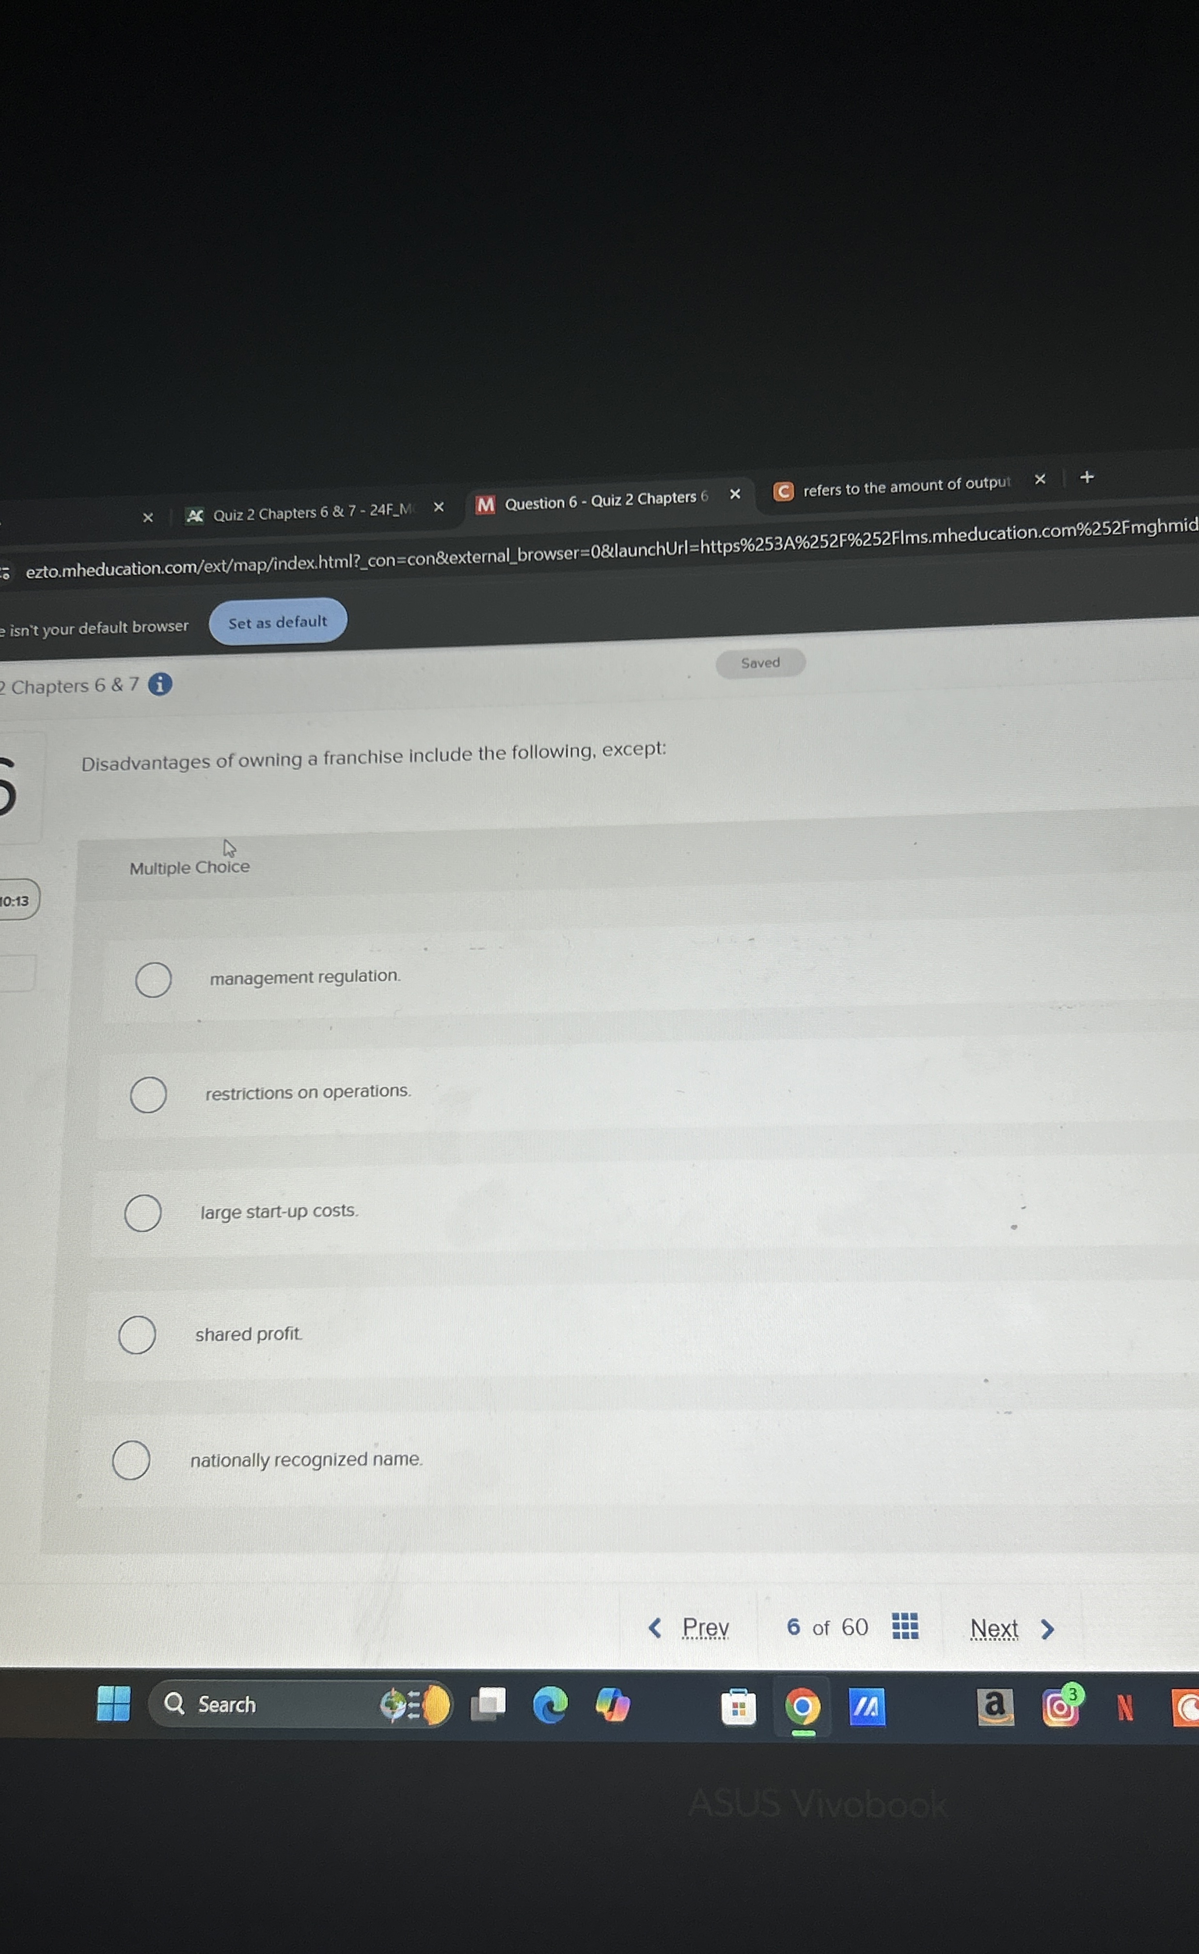
Task: Select the 'restrictions on operations' option
Action: 148,1094
